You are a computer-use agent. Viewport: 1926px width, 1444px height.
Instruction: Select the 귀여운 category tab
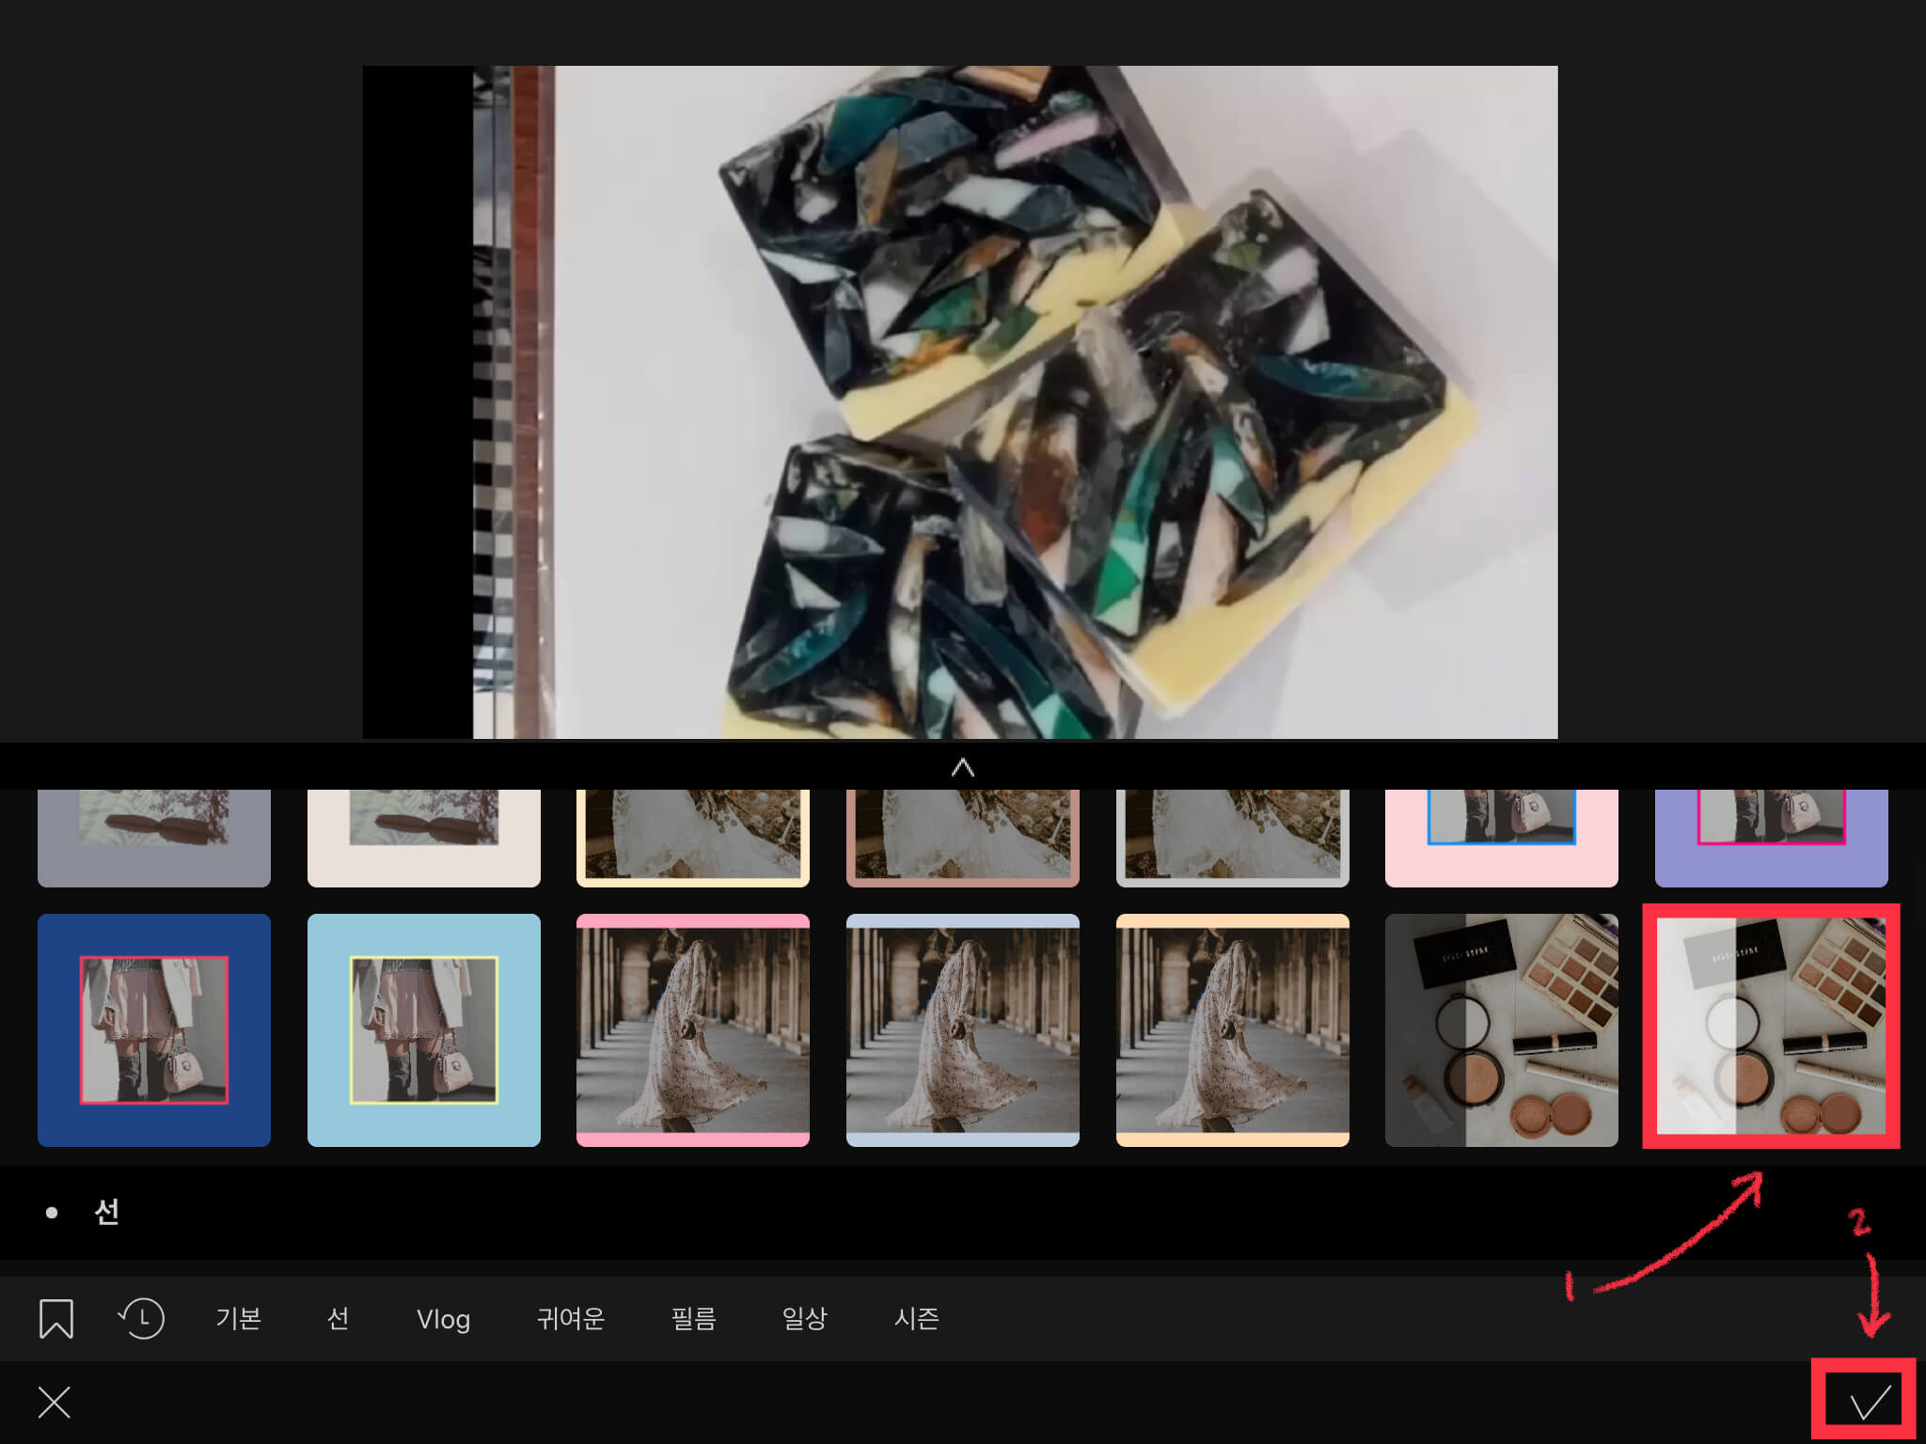coord(570,1318)
